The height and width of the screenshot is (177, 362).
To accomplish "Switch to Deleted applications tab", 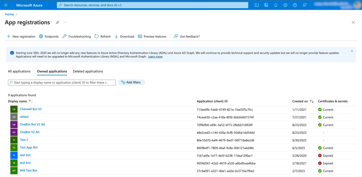I will (x=88, y=71).
